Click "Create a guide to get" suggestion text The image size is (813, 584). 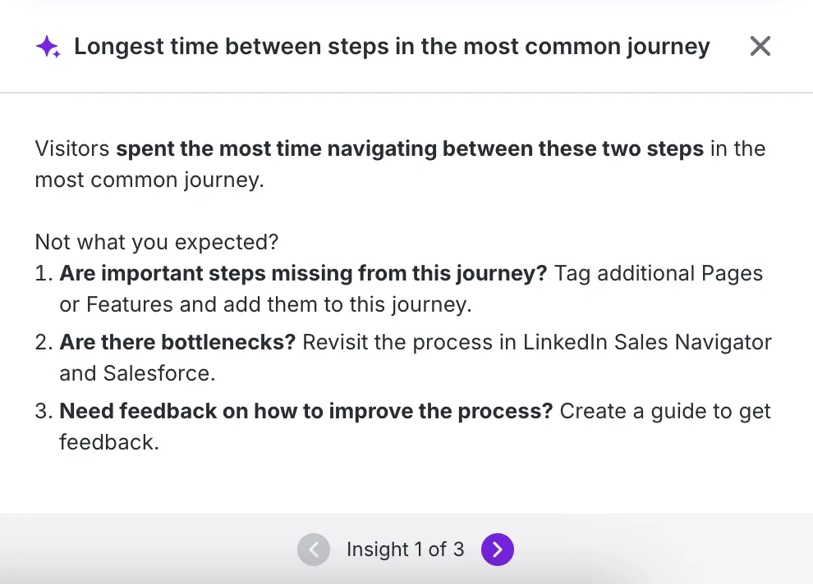(665, 411)
